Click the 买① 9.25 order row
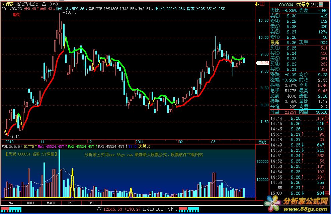 click(x=299, y=48)
